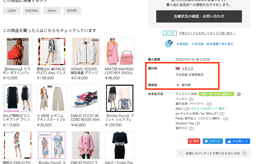The image size is (261, 164).
Task: Open the EMILIO PUCCI Alex dress thumbnail
Action: [x=52, y=52]
